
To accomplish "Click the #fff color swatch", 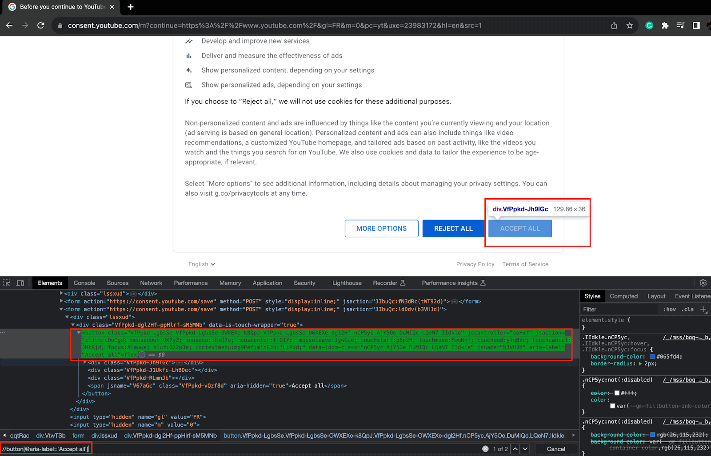I will click(x=617, y=393).
